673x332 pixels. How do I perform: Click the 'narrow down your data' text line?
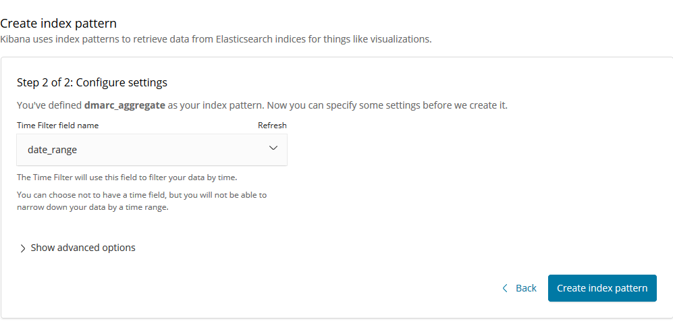point(92,208)
